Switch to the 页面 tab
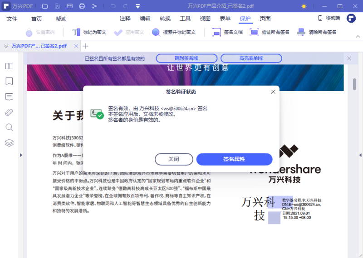 pyautogui.click(x=265, y=19)
